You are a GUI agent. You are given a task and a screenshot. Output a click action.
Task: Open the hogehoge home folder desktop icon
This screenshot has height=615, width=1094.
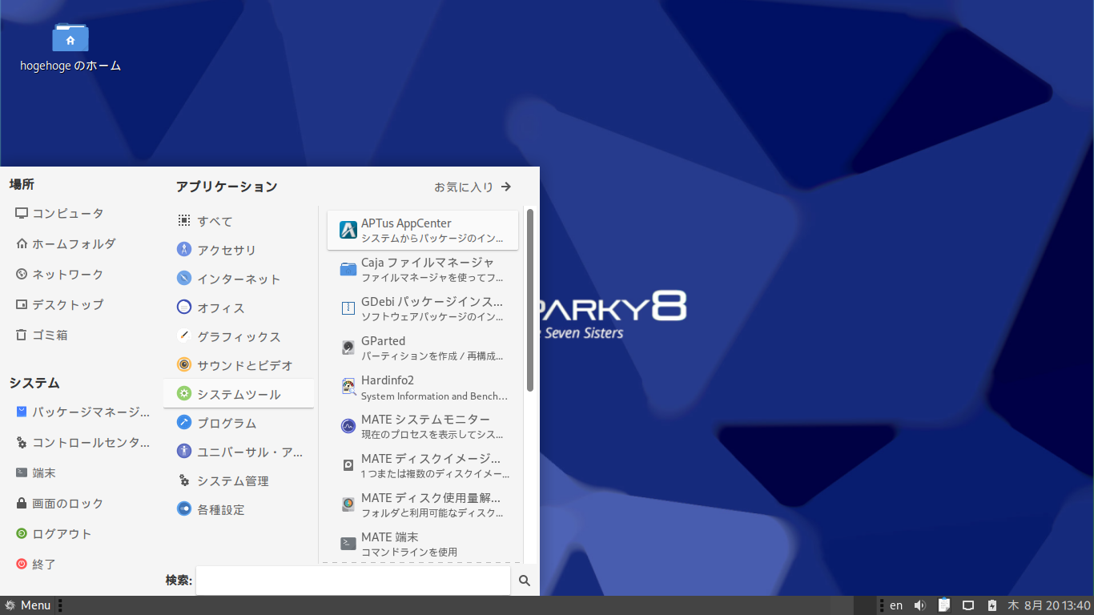tap(70, 38)
